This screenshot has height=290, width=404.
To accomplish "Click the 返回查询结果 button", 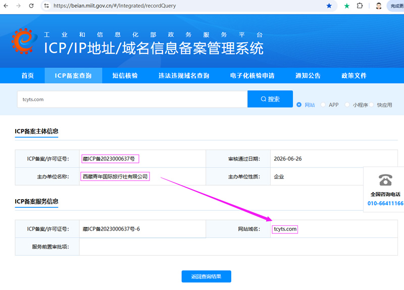I will pyautogui.click(x=207, y=276).
